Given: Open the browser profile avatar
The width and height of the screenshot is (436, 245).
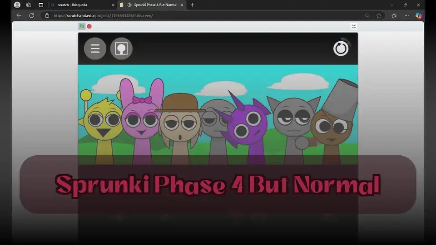Looking at the screenshot, I should tap(17, 5).
